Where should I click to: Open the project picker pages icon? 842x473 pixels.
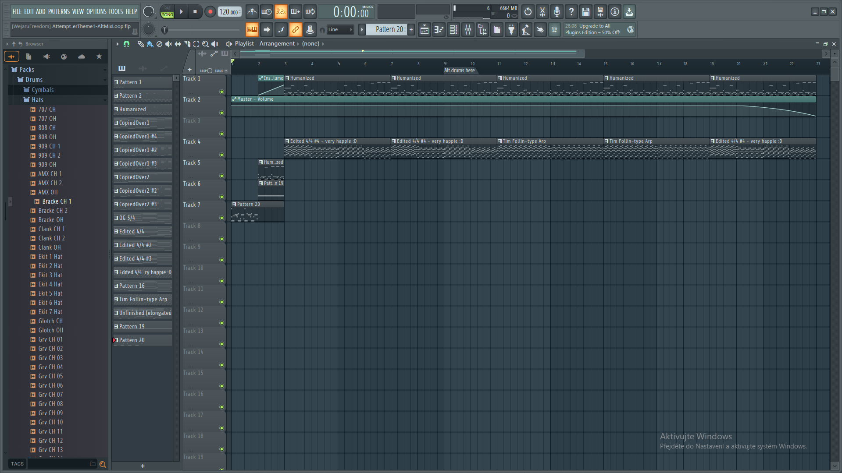(497, 30)
